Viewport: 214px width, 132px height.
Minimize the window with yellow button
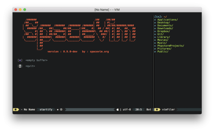pos(20,10)
